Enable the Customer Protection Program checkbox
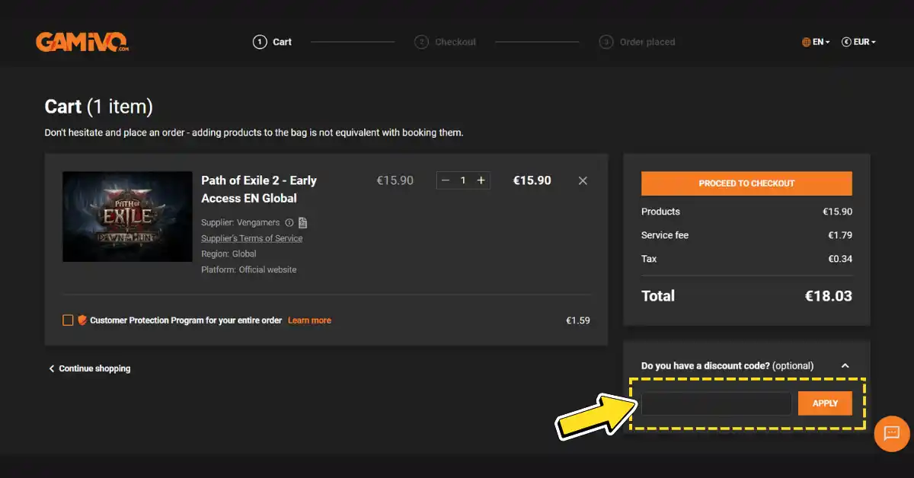Image resolution: width=914 pixels, height=478 pixels. (68, 320)
